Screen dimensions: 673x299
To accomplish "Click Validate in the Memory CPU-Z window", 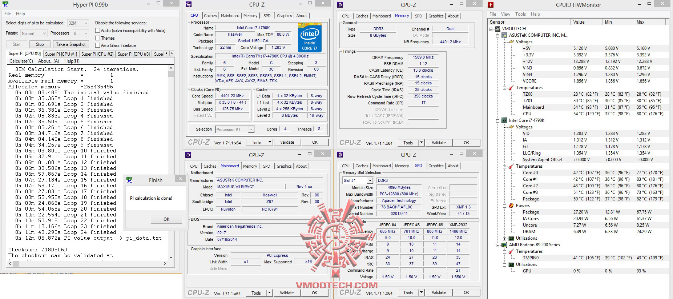I will tap(439, 143).
